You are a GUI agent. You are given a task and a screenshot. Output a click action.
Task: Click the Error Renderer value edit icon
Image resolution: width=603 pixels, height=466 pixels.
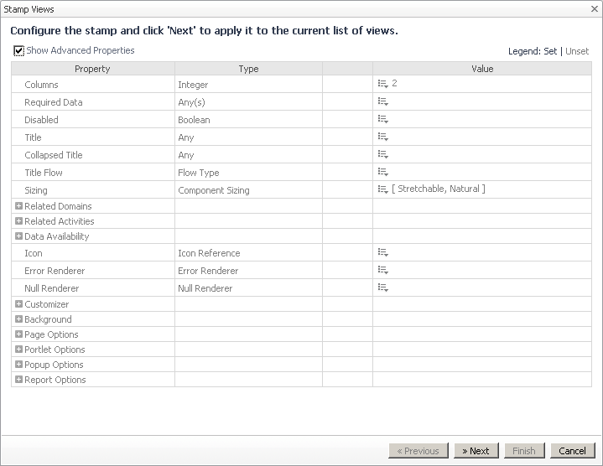tap(382, 271)
